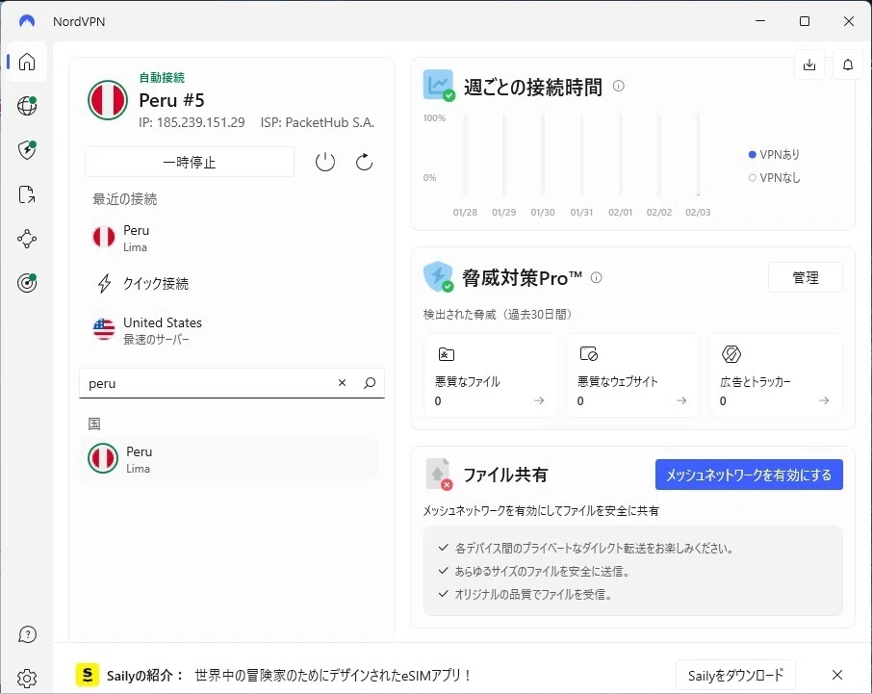Screen dimensions: 872x694
Task: Click the search magnifier icon
Action: click(x=370, y=382)
